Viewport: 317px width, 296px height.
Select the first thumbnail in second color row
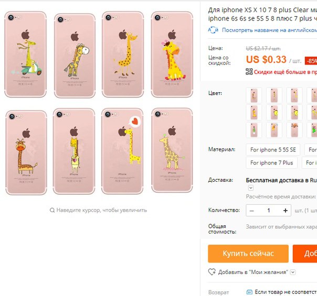tap(254, 113)
